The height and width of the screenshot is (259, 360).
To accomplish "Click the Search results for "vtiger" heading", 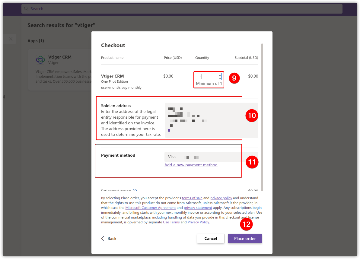I will pyautogui.click(x=61, y=25).
